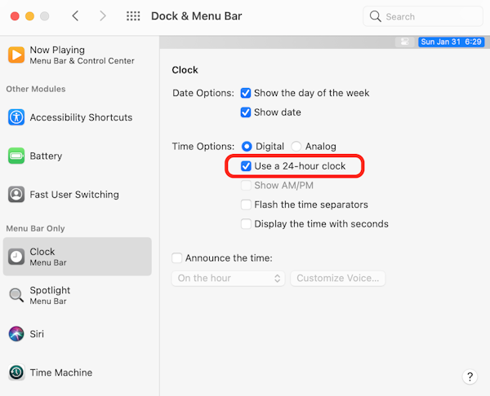Click the Time Machine icon

point(16,372)
